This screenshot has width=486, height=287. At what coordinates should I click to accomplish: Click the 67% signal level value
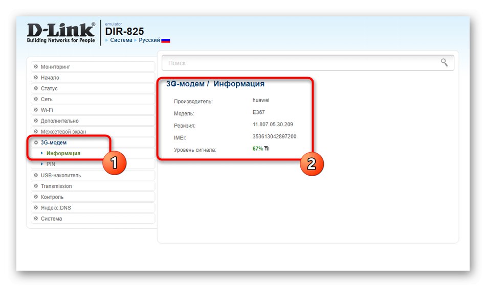(257, 149)
